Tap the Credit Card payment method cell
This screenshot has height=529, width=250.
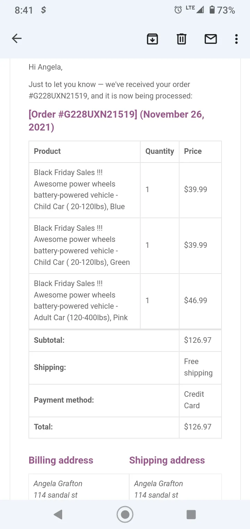pos(200,400)
